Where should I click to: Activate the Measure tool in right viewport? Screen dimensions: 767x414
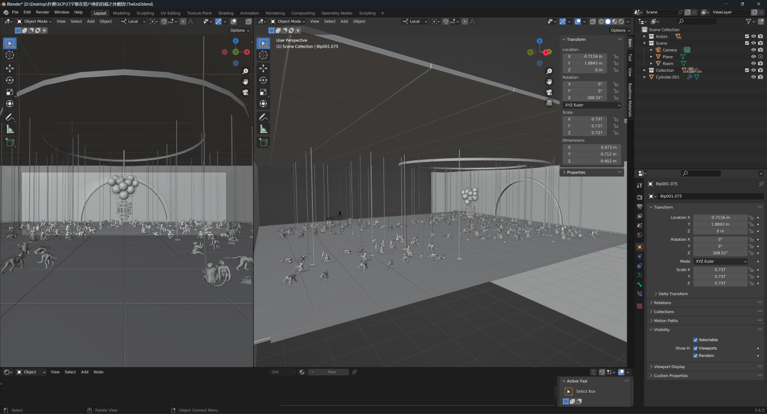pyautogui.click(x=263, y=129)
